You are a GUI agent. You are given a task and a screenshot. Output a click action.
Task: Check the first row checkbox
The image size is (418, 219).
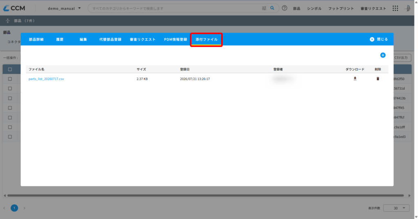click(10, 79)
